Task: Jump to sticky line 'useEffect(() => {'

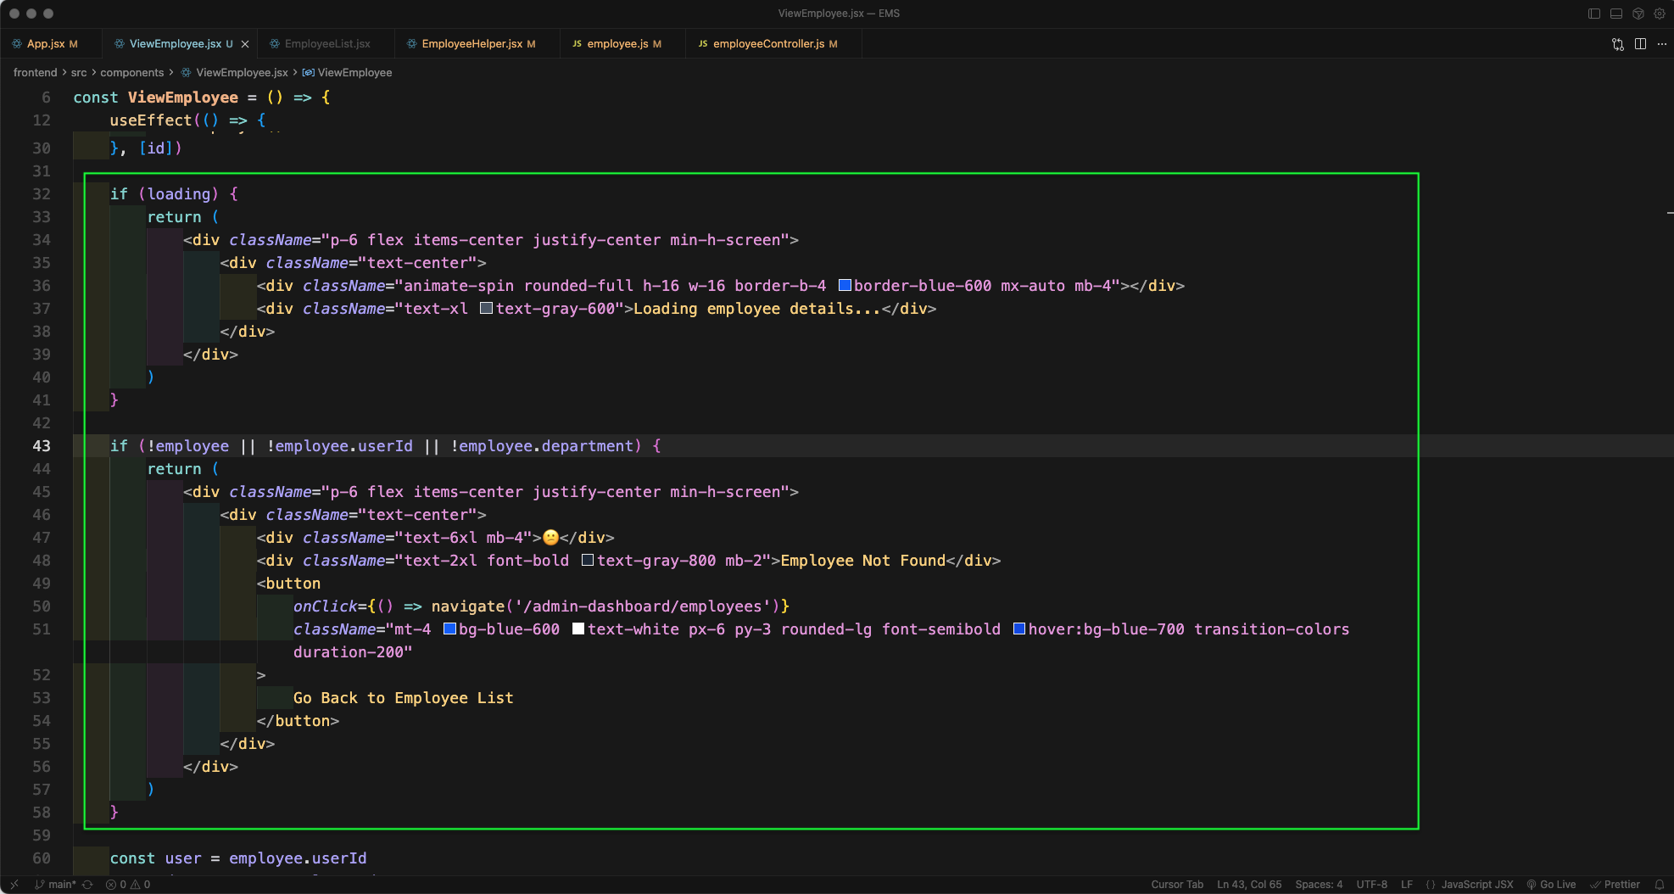Action: (187, 120)
